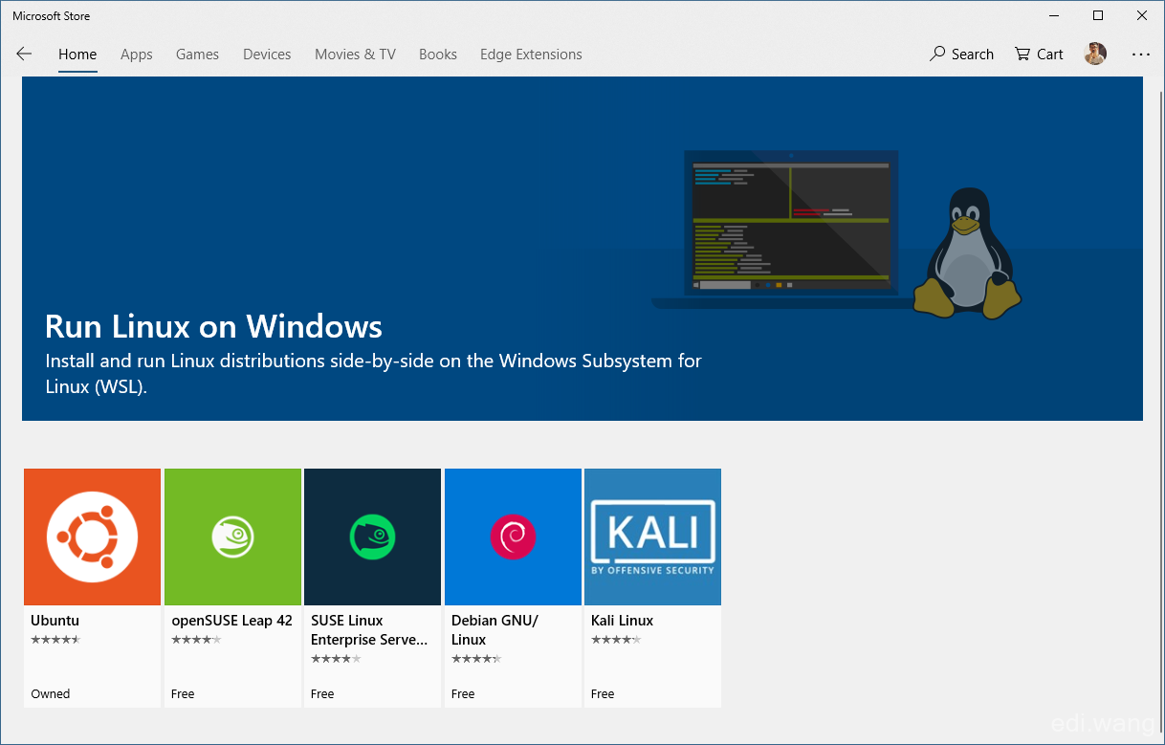This screenshot has width=1165, height=745.
Task: Click the Free price under Debian GNU/Linux
Action: coord(463,694)
